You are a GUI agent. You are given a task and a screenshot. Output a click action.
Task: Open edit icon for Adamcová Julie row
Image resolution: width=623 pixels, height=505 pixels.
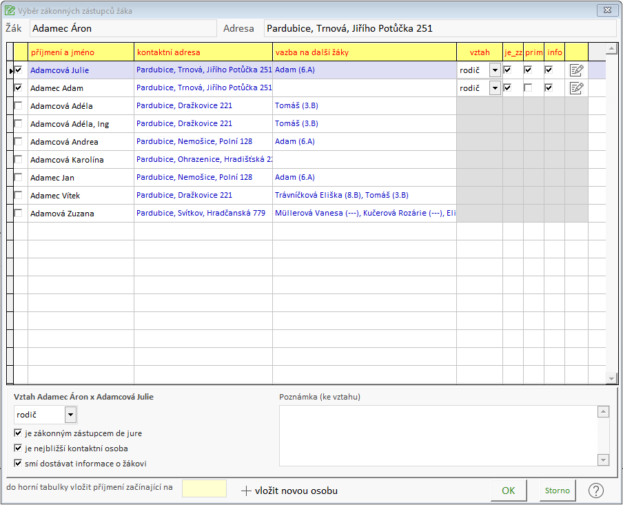click(x=576, y=70)
